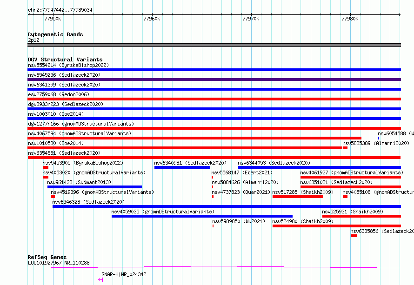
Task: Open nsv6354581 (Sedlazeck2020) variant label
Action: tap(64, 153)
